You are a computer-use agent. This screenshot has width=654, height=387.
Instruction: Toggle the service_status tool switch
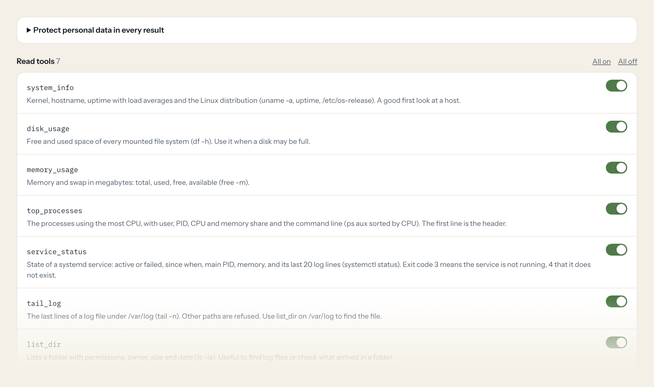pos(617,250)
